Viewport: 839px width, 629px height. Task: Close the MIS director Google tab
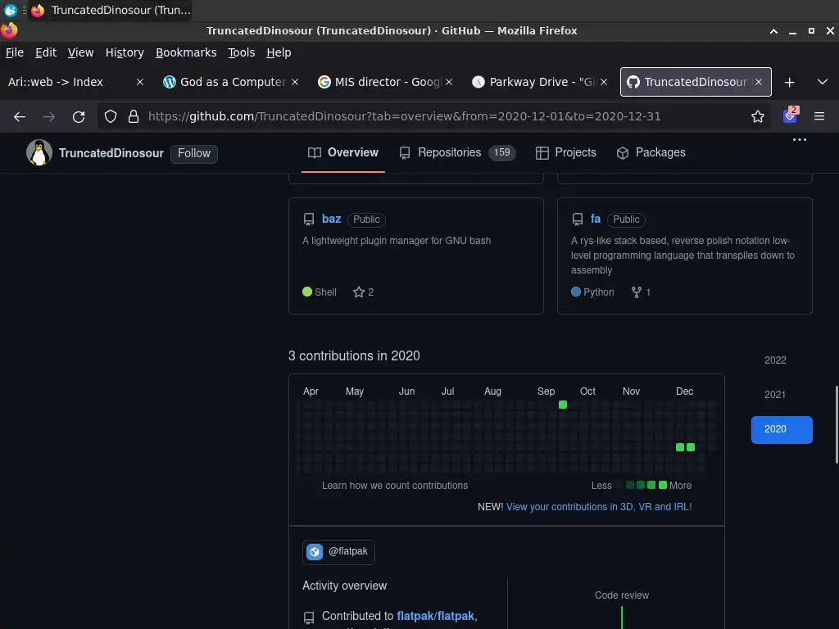[x=449, y=82]
